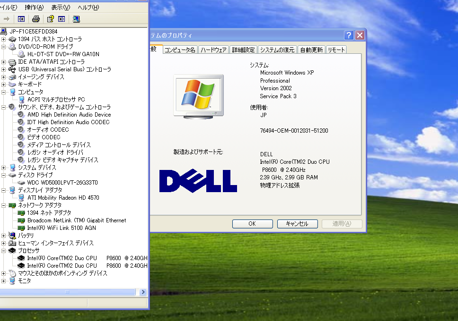Image resolution: width=458 pixels, height=321 pixels.
Task: Select Intel WiFi Link 5100 AGN icon
Action: click(x=21, y=228)
